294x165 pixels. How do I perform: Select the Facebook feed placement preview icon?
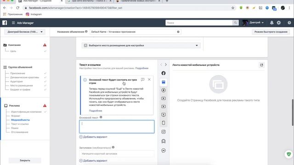(x=164, y=73)
